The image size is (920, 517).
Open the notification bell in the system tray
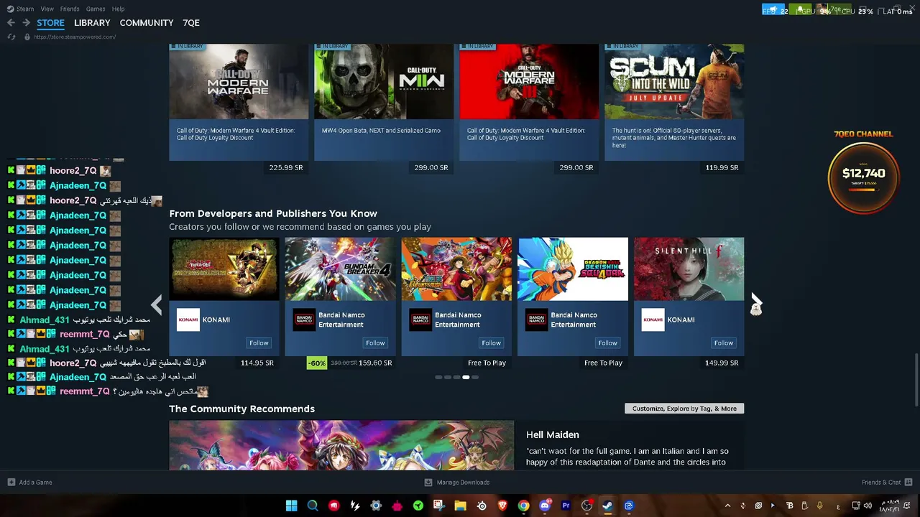[908, 506]
